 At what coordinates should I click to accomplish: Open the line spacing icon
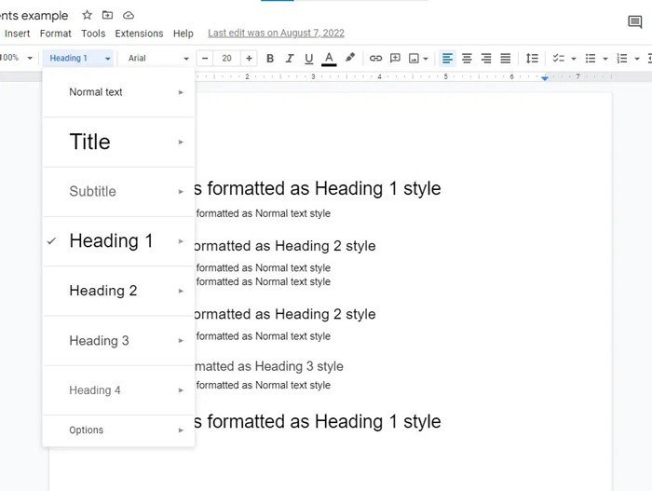pyautogui.click(x=532, y=58)
